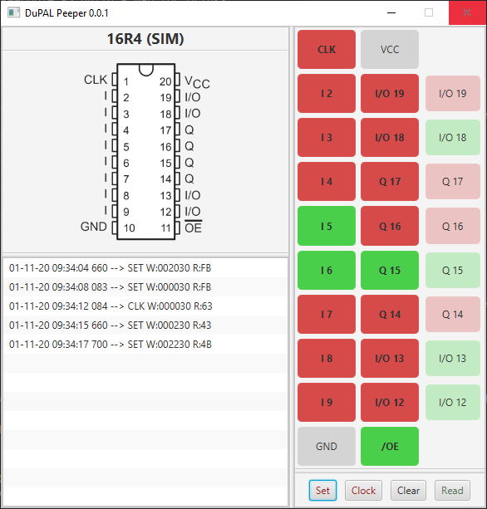Click the pale green I/O 12 readout

(453, 402)
